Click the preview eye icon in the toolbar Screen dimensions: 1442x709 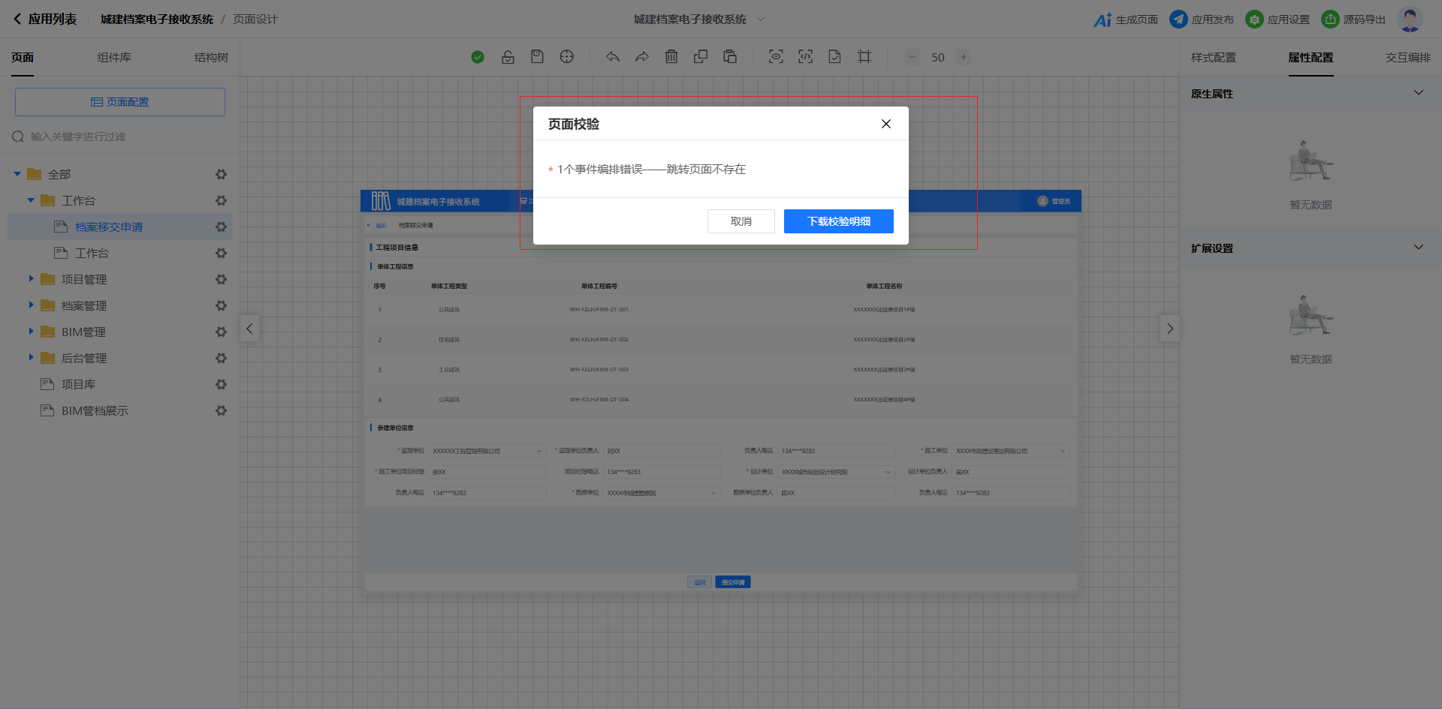776,57
